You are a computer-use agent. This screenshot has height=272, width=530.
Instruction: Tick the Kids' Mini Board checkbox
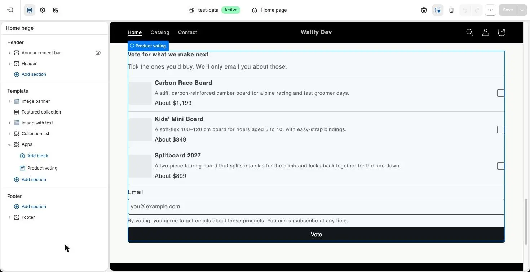(x=501, y=130)
